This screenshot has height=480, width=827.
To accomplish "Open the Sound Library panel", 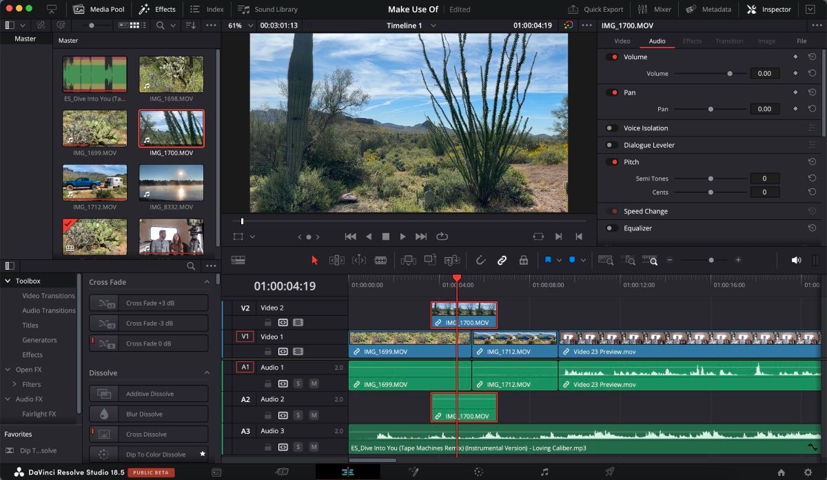I will click(x=267, y=9).
